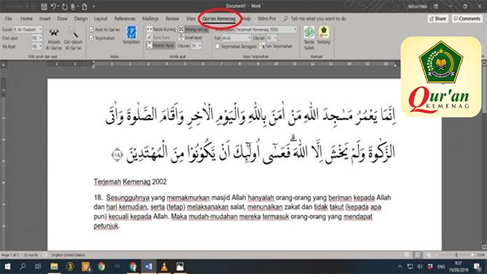This screenshot has width=487, height=274.
Task: Click Terjemah Kemenag 2002 heading in document
Action: click(x=130, y=182)
